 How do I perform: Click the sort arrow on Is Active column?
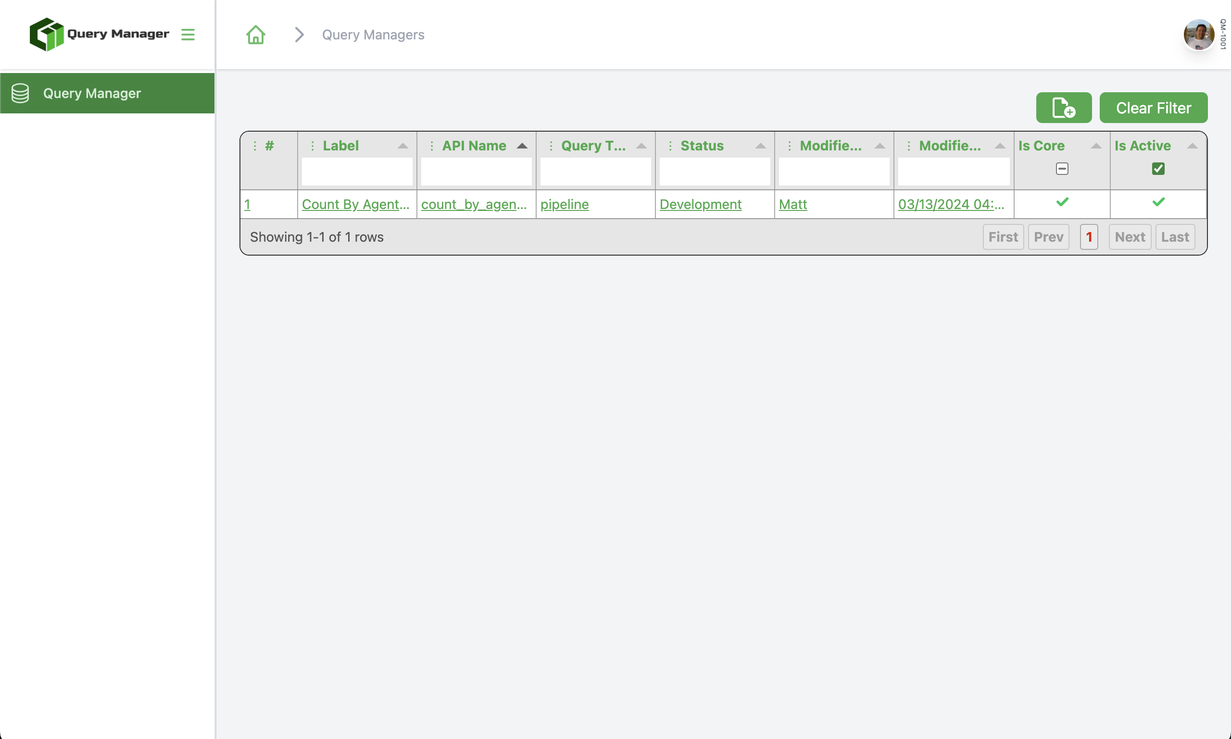(x=1192, y=146)
